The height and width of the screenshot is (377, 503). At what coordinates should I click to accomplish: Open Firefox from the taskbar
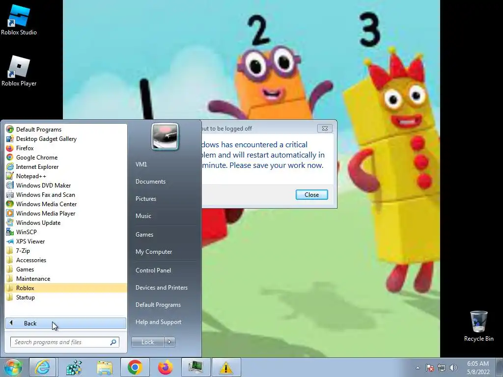165,367
